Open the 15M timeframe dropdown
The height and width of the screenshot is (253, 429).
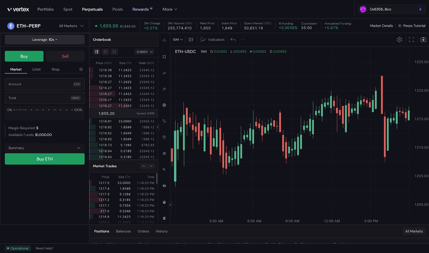click(x=177, y=40)
